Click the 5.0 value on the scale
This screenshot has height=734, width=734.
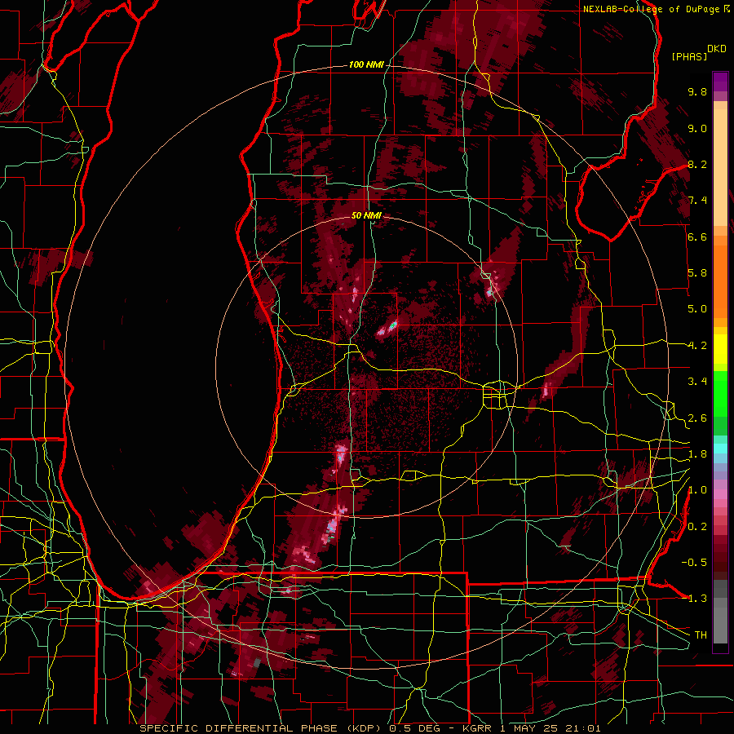[697, 309]
